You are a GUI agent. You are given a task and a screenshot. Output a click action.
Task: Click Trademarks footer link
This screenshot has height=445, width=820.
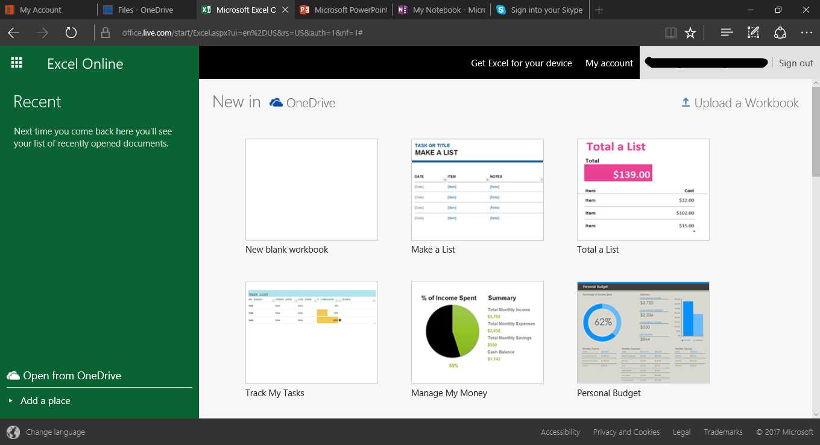coord(723,432)
